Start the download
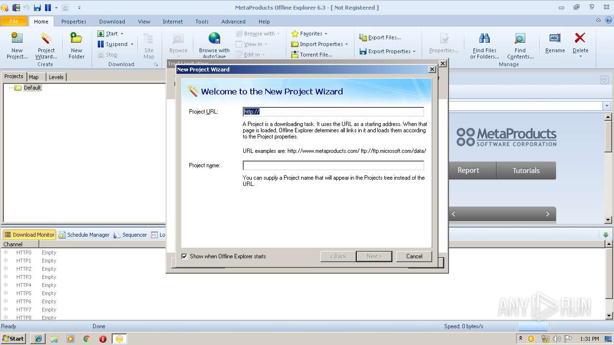The height and width of the screenshot is (345, 614). tap(107, 34)
